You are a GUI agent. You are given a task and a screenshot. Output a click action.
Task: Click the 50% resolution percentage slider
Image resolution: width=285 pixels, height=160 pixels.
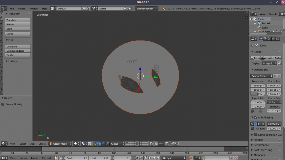pyautogui.click(x=258, y=94)
